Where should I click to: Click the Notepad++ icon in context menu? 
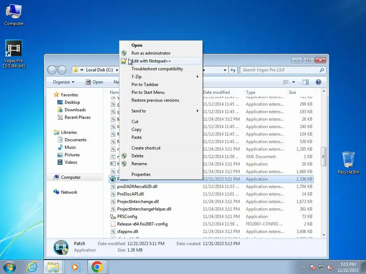(124, 61)
